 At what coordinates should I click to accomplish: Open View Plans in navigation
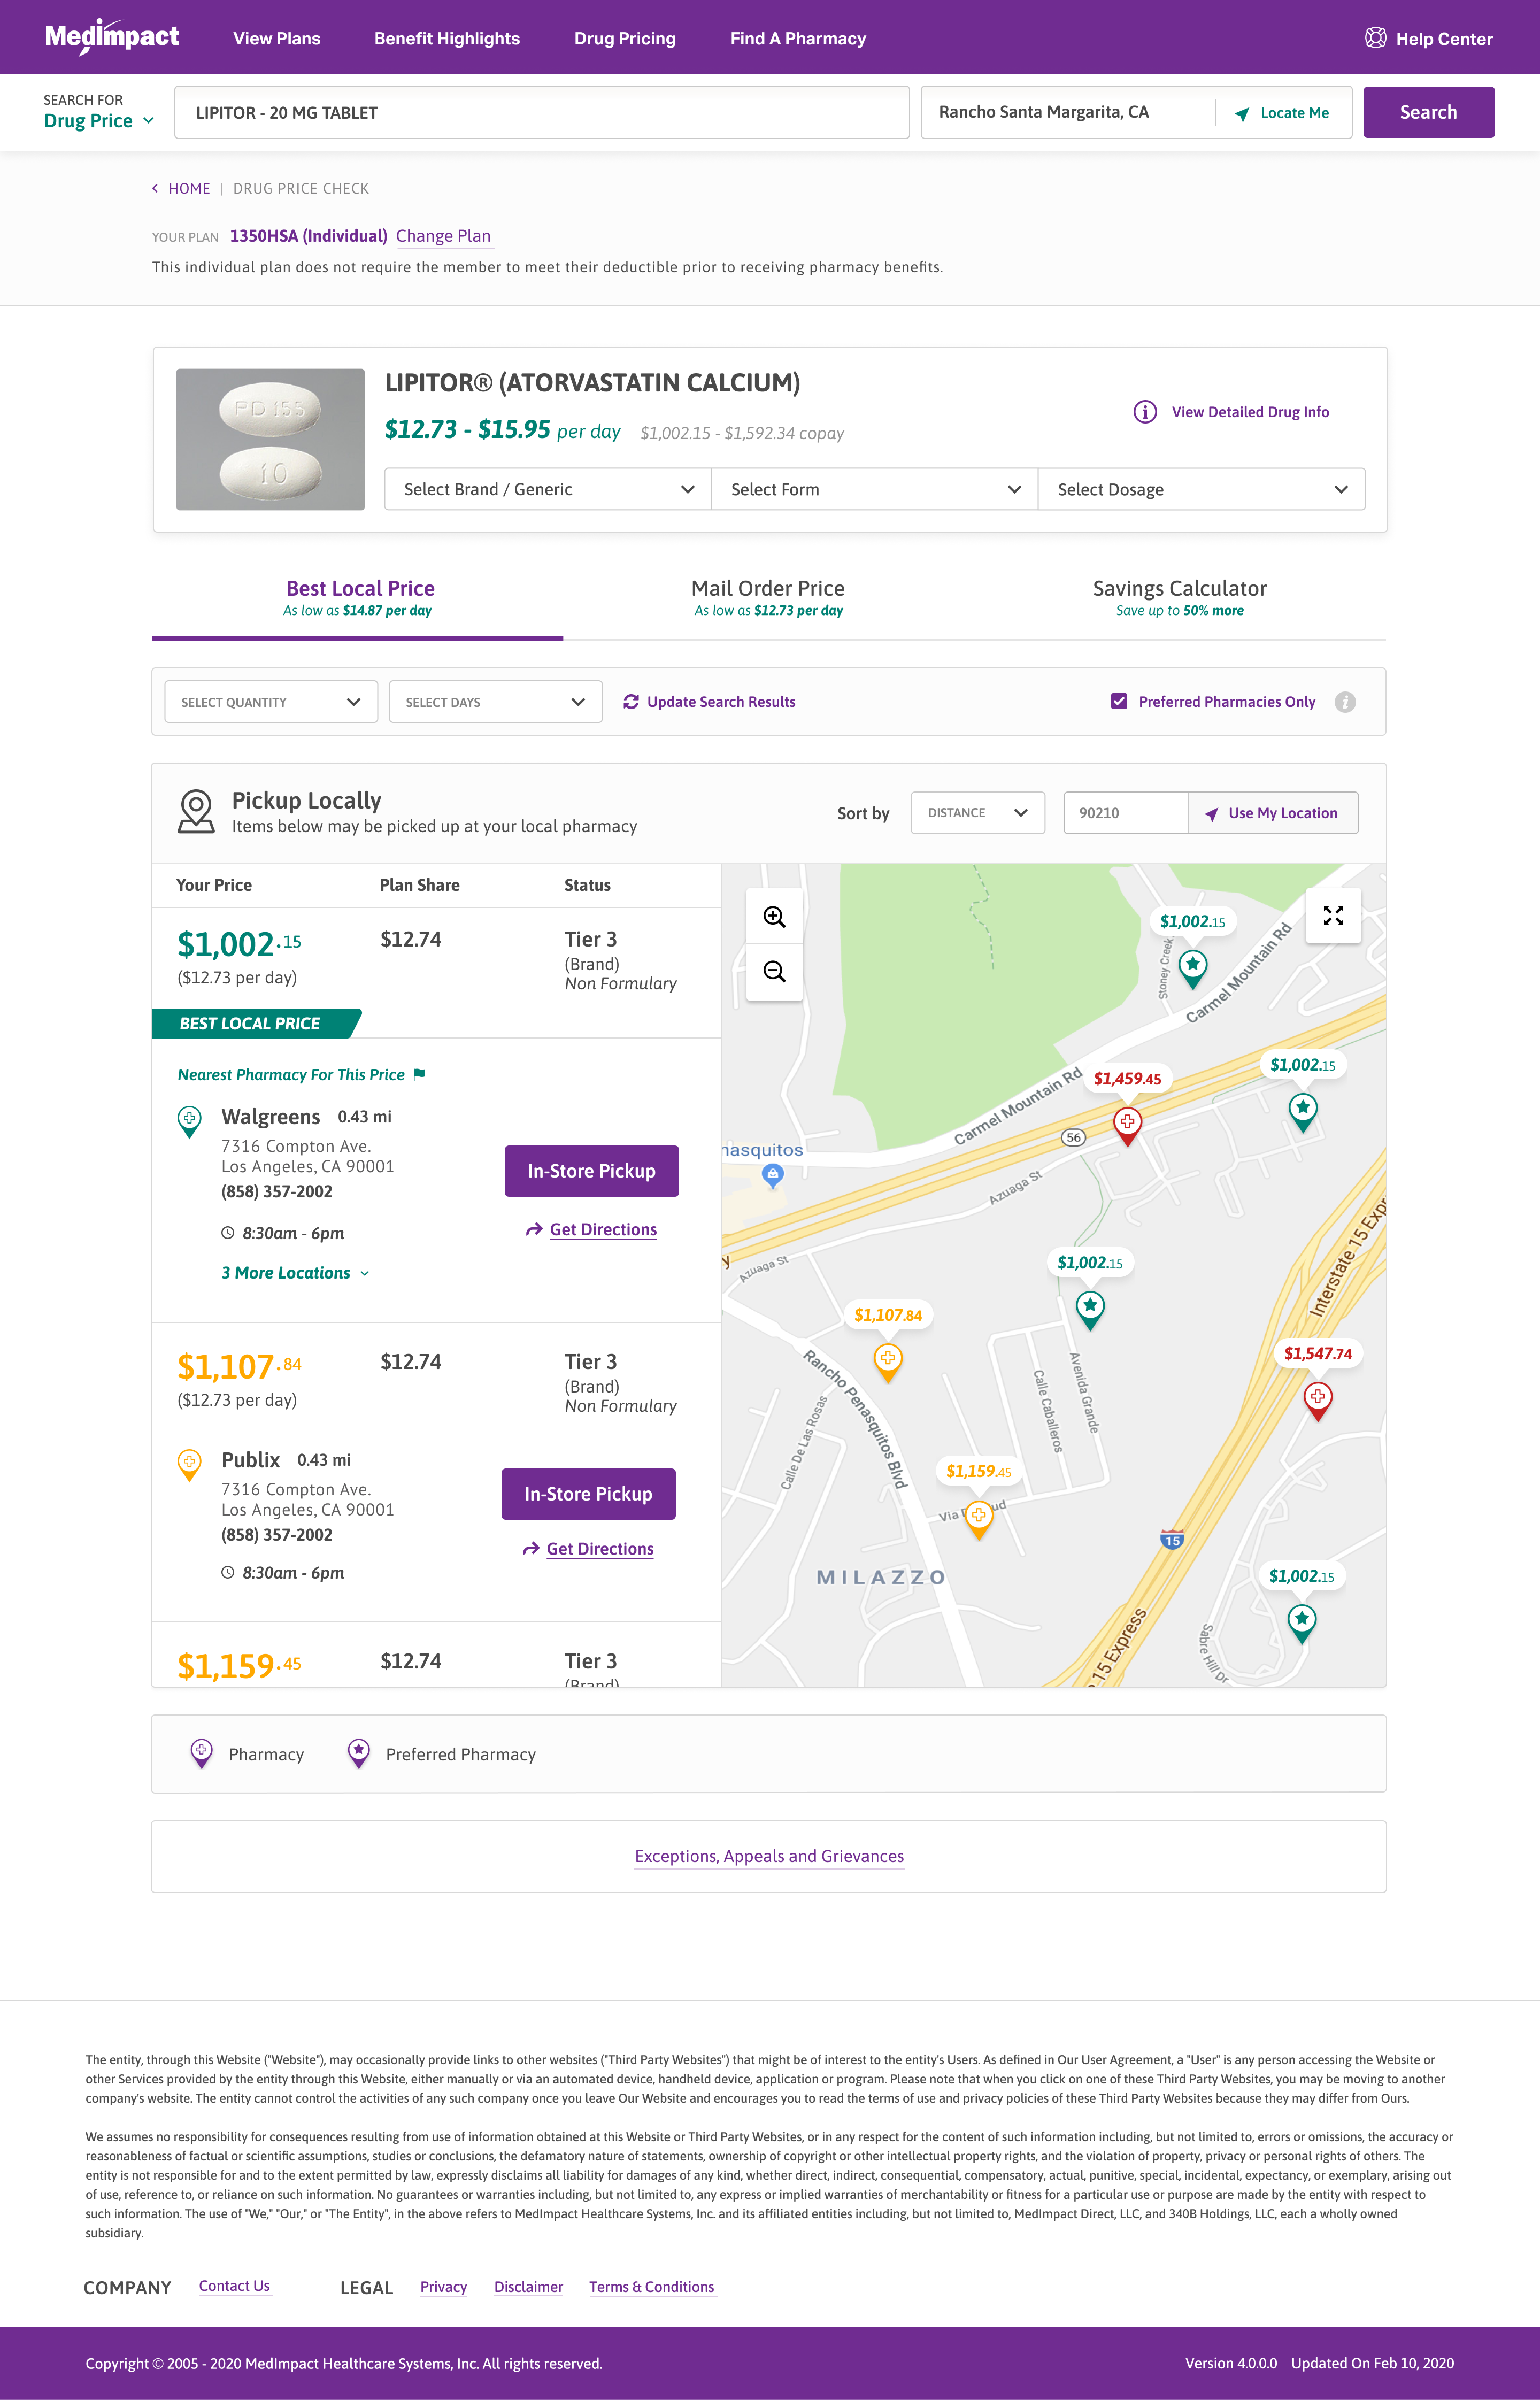point(277,38)
